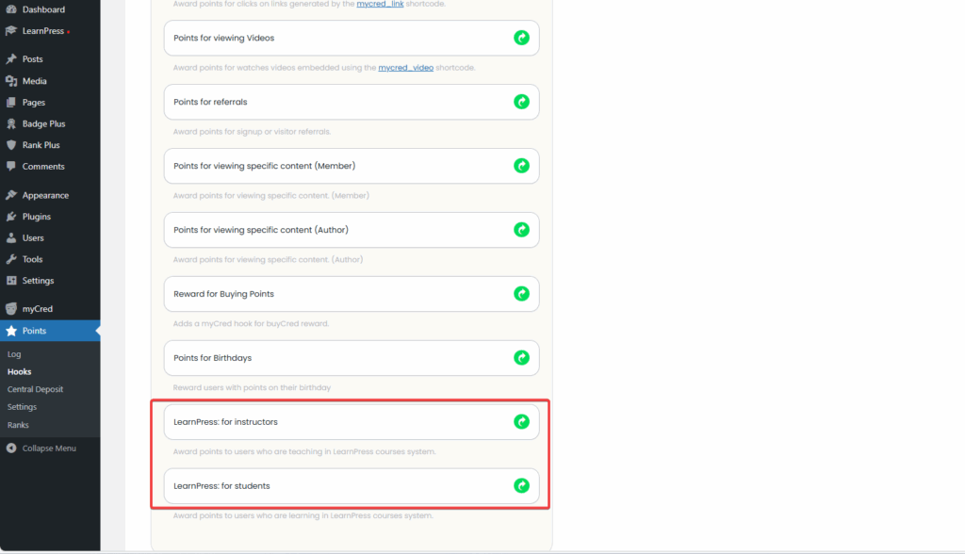Expand the Reward for Buying Points panel

click(352, 294)
